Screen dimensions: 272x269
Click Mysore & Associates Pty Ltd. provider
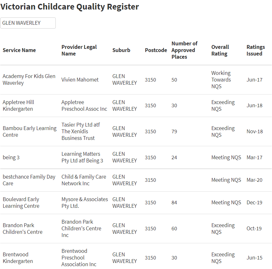(x=85, y=203)
